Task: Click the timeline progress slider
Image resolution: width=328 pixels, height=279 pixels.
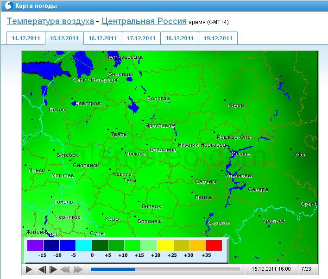Action: tap(165, 269)
